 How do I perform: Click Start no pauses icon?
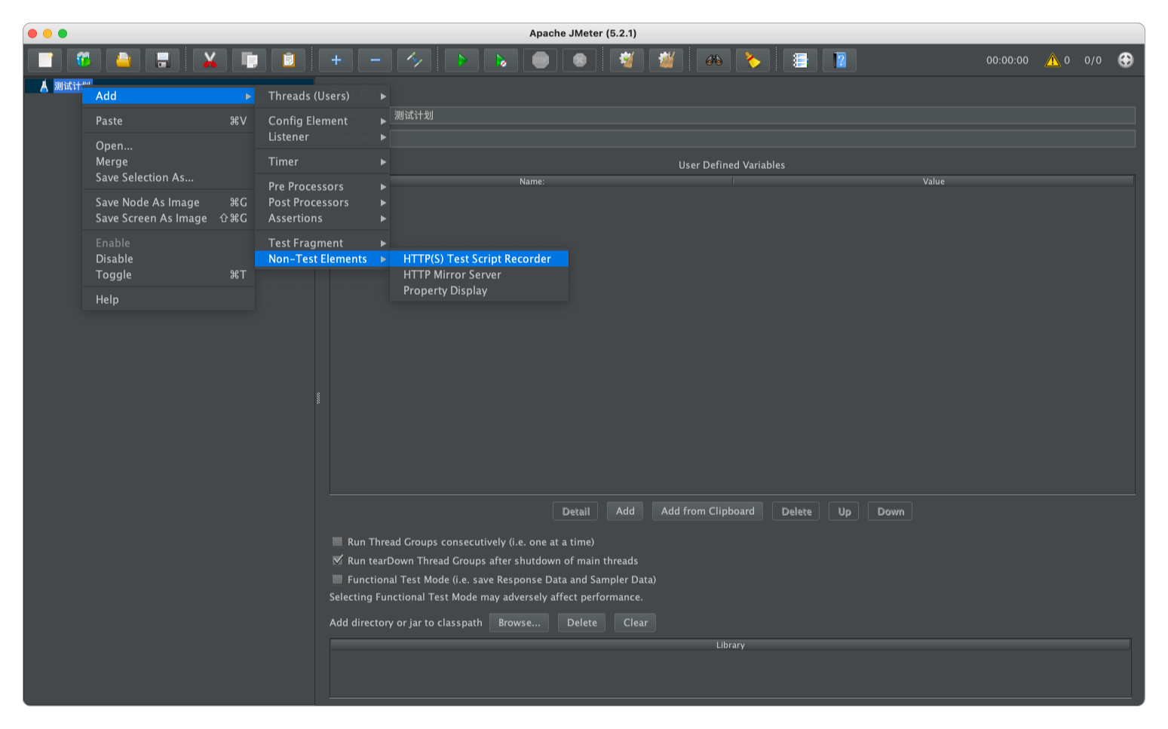501,60
